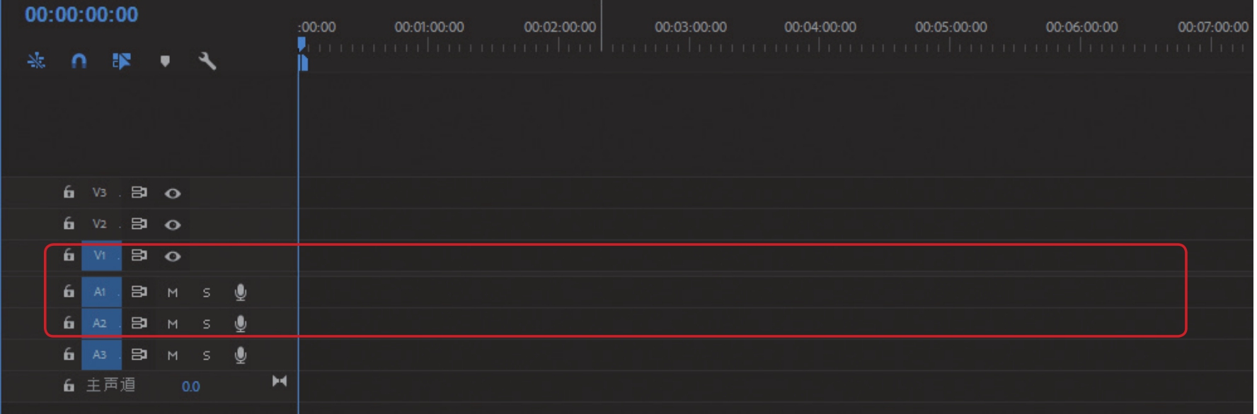
Task: Hide the V2 track output eye
Action: pyautogui.click(x=173, y=225)
